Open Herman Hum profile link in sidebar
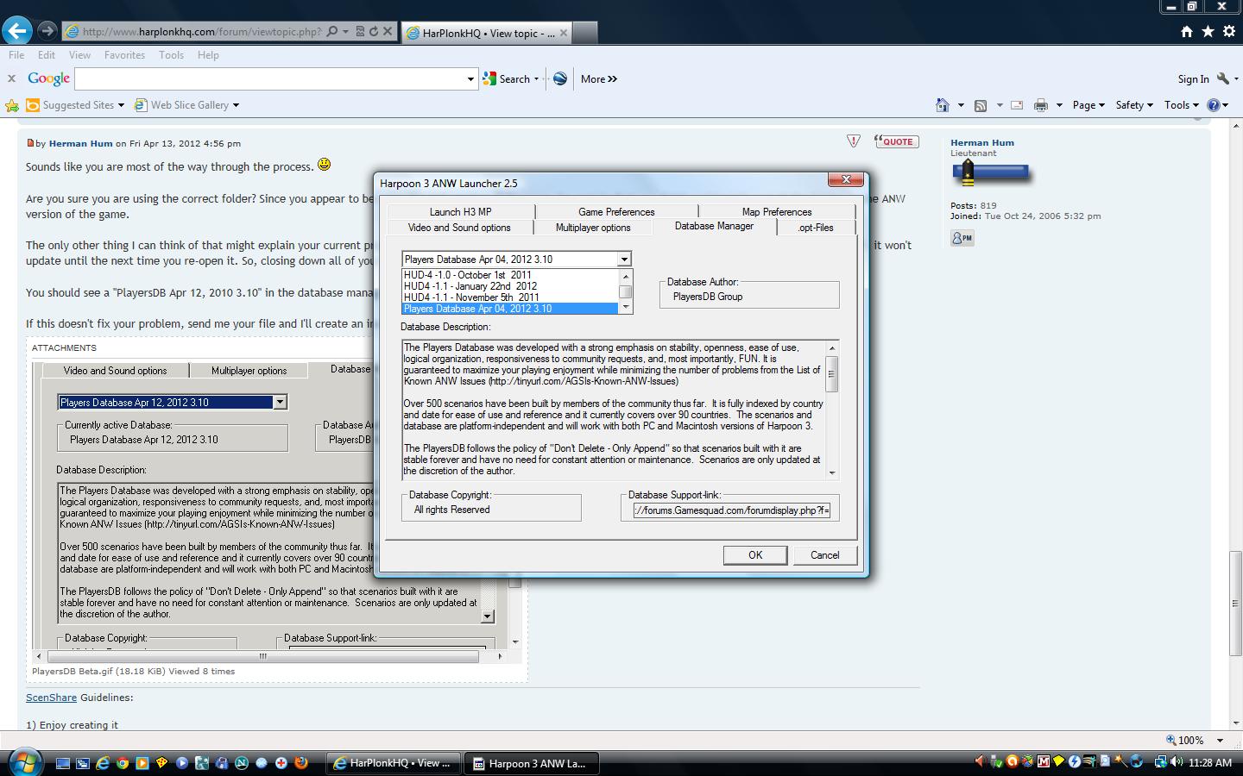The width and height of the screenshot is (1243, 776). tap(982, 143)
